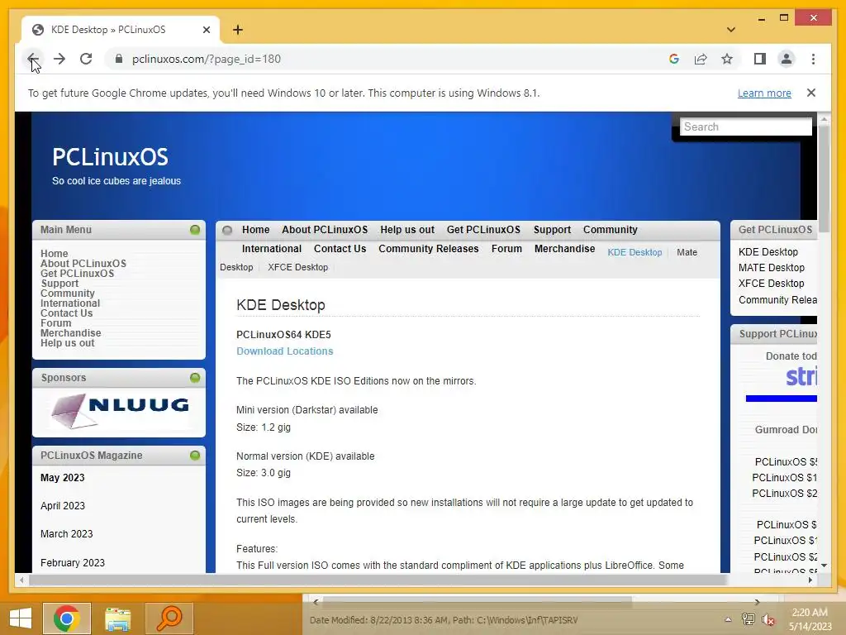Open Get PCLinuxOS in Main Menu sidebar

pyautogui.click(x=77, y=273)
